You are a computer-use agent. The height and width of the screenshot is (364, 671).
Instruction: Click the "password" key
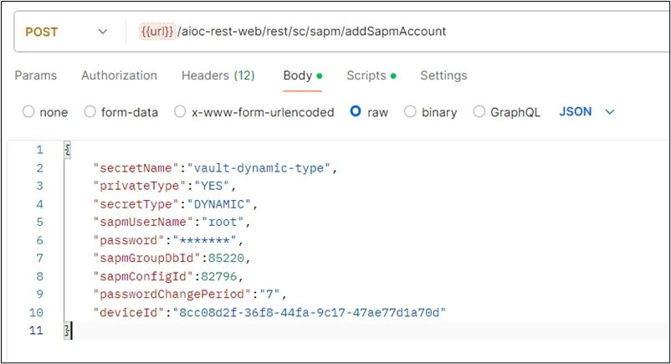point(128,240)
